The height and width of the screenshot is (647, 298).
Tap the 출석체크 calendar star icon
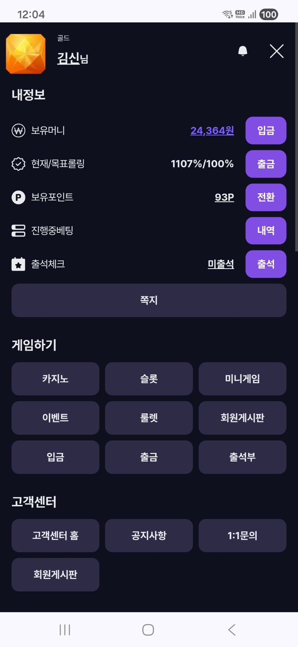[18, 264]
